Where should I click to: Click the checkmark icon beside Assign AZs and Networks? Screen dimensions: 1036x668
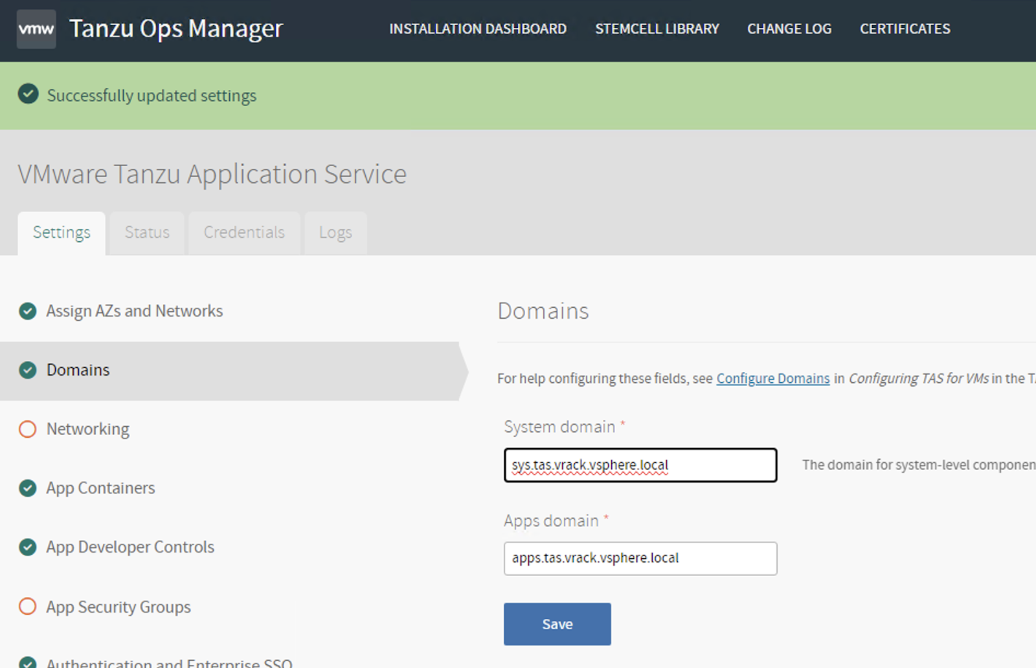tap(28, 311)
